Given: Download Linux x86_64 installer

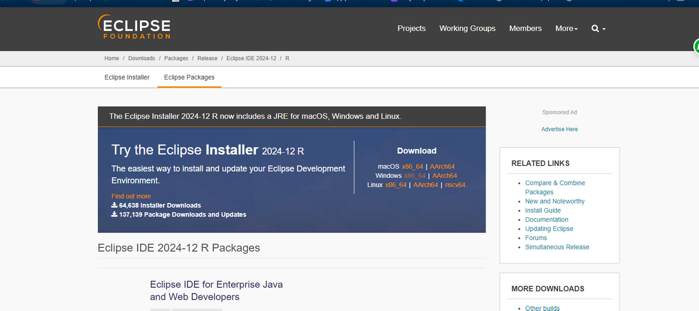Looking at the screenshot, I should coord(396,185).
